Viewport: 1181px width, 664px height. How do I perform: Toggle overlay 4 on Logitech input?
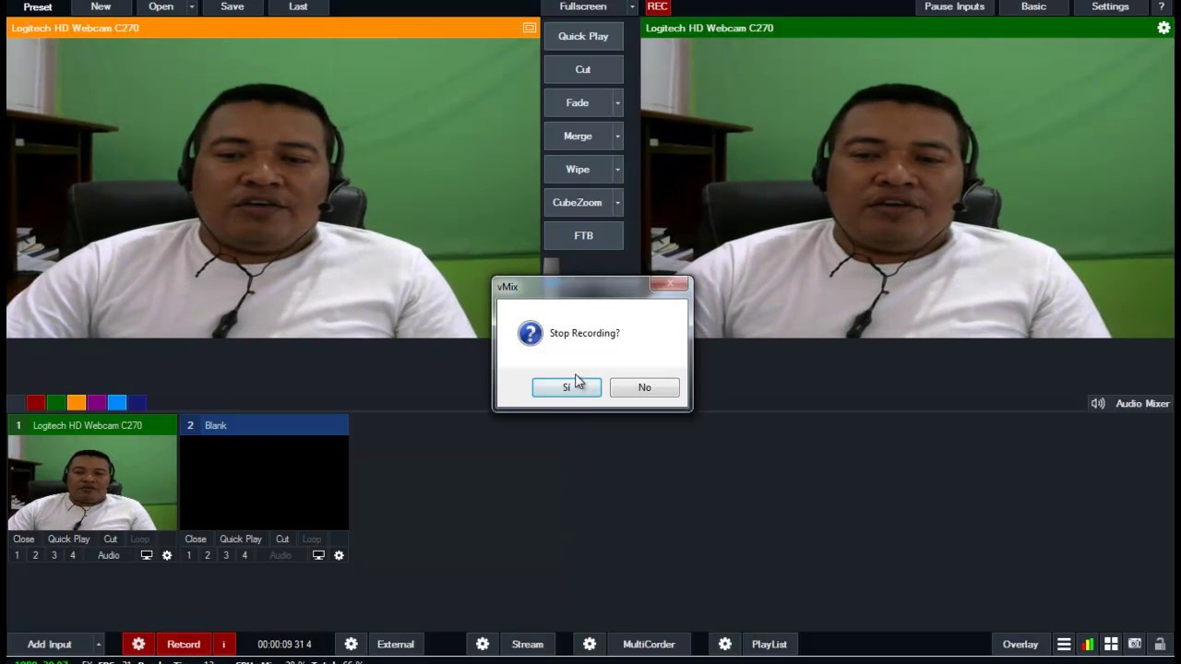click(x=72, y=555)
